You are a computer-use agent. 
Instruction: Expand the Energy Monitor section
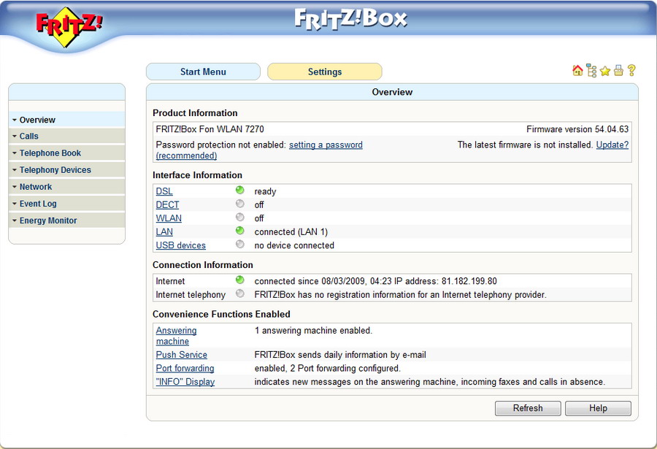point(47,220)
